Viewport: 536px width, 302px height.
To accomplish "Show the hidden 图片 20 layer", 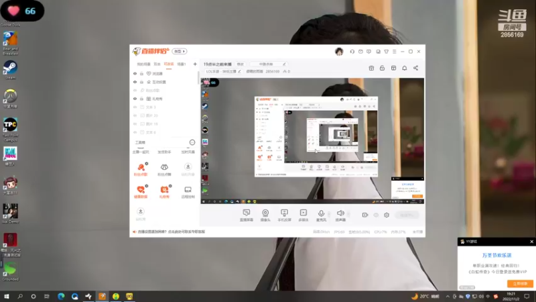I will tap(135, 115).
